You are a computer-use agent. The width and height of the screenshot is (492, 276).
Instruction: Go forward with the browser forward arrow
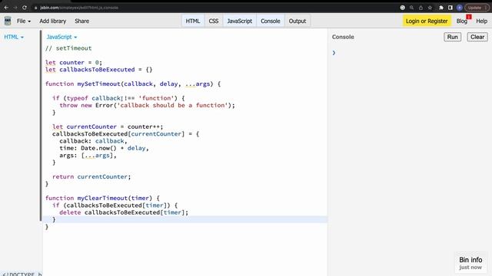(15, 8)
